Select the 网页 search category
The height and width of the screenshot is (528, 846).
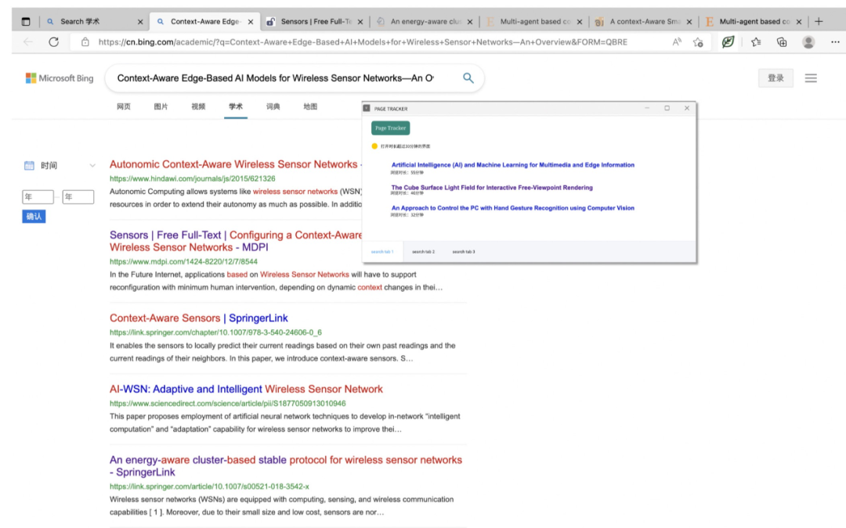[124, 106]
